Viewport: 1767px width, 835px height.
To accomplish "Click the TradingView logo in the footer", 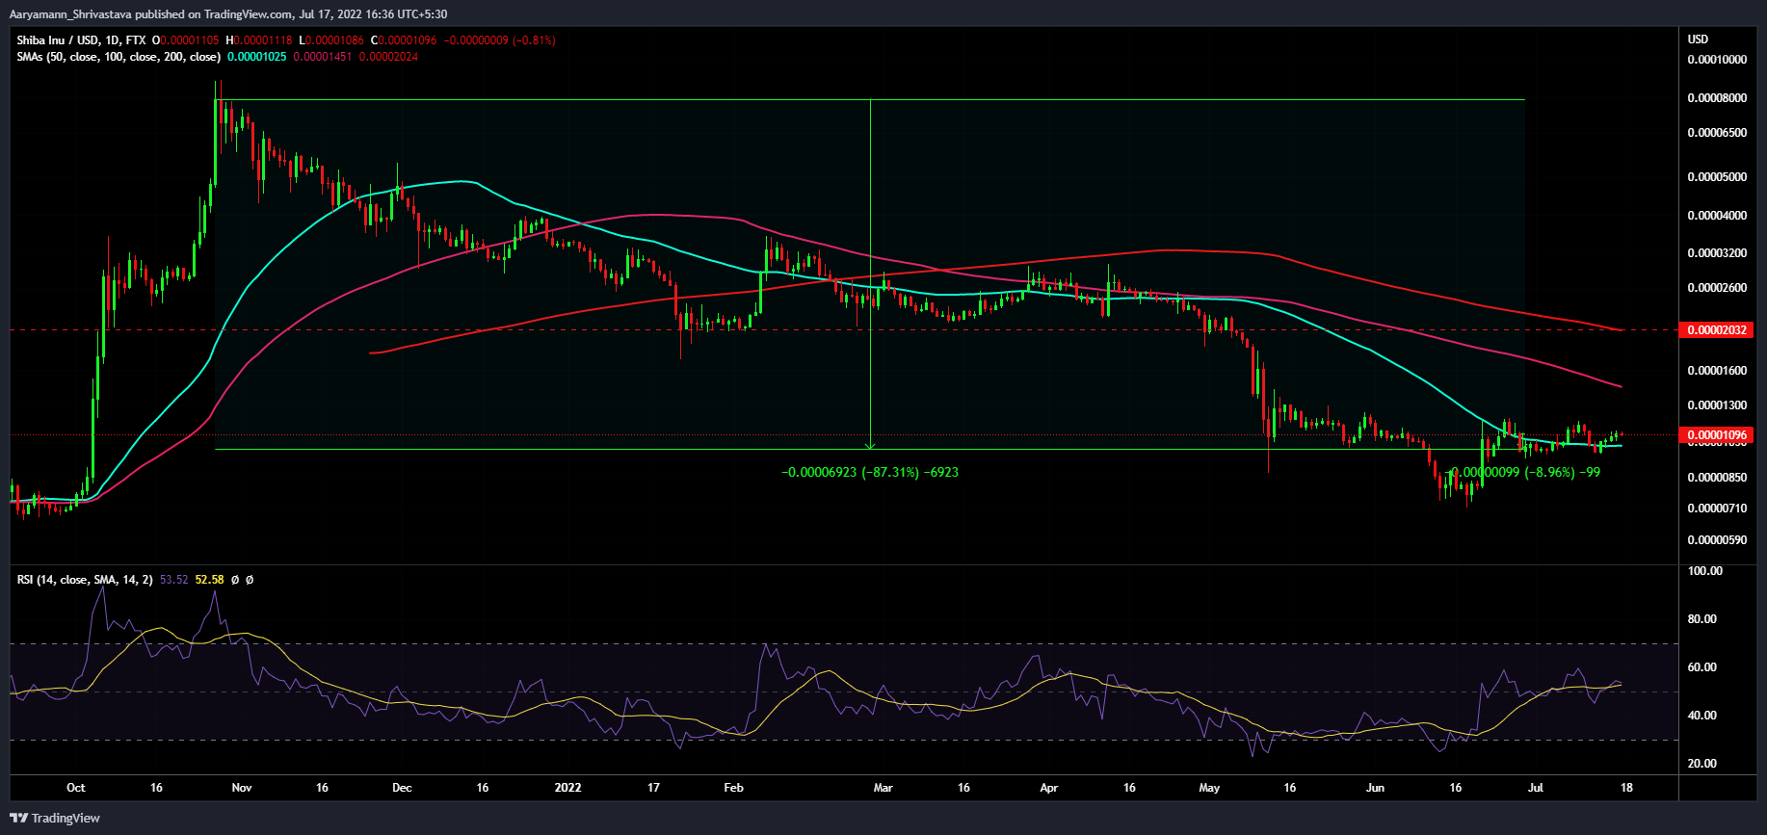I will pyautogui.click(x=55, y=818).
